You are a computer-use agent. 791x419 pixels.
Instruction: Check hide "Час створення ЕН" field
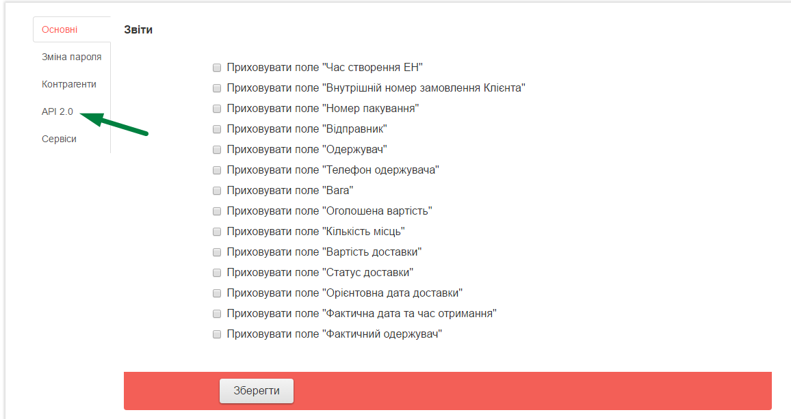(217, 68)
